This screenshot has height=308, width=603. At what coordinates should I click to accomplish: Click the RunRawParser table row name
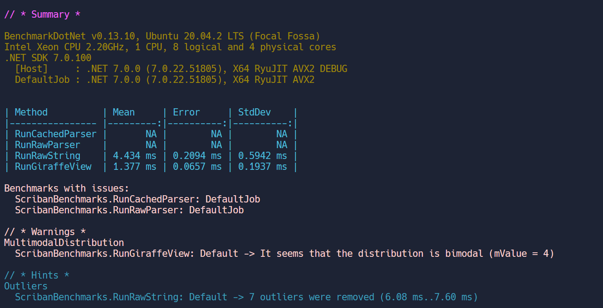tap(48, 145)
